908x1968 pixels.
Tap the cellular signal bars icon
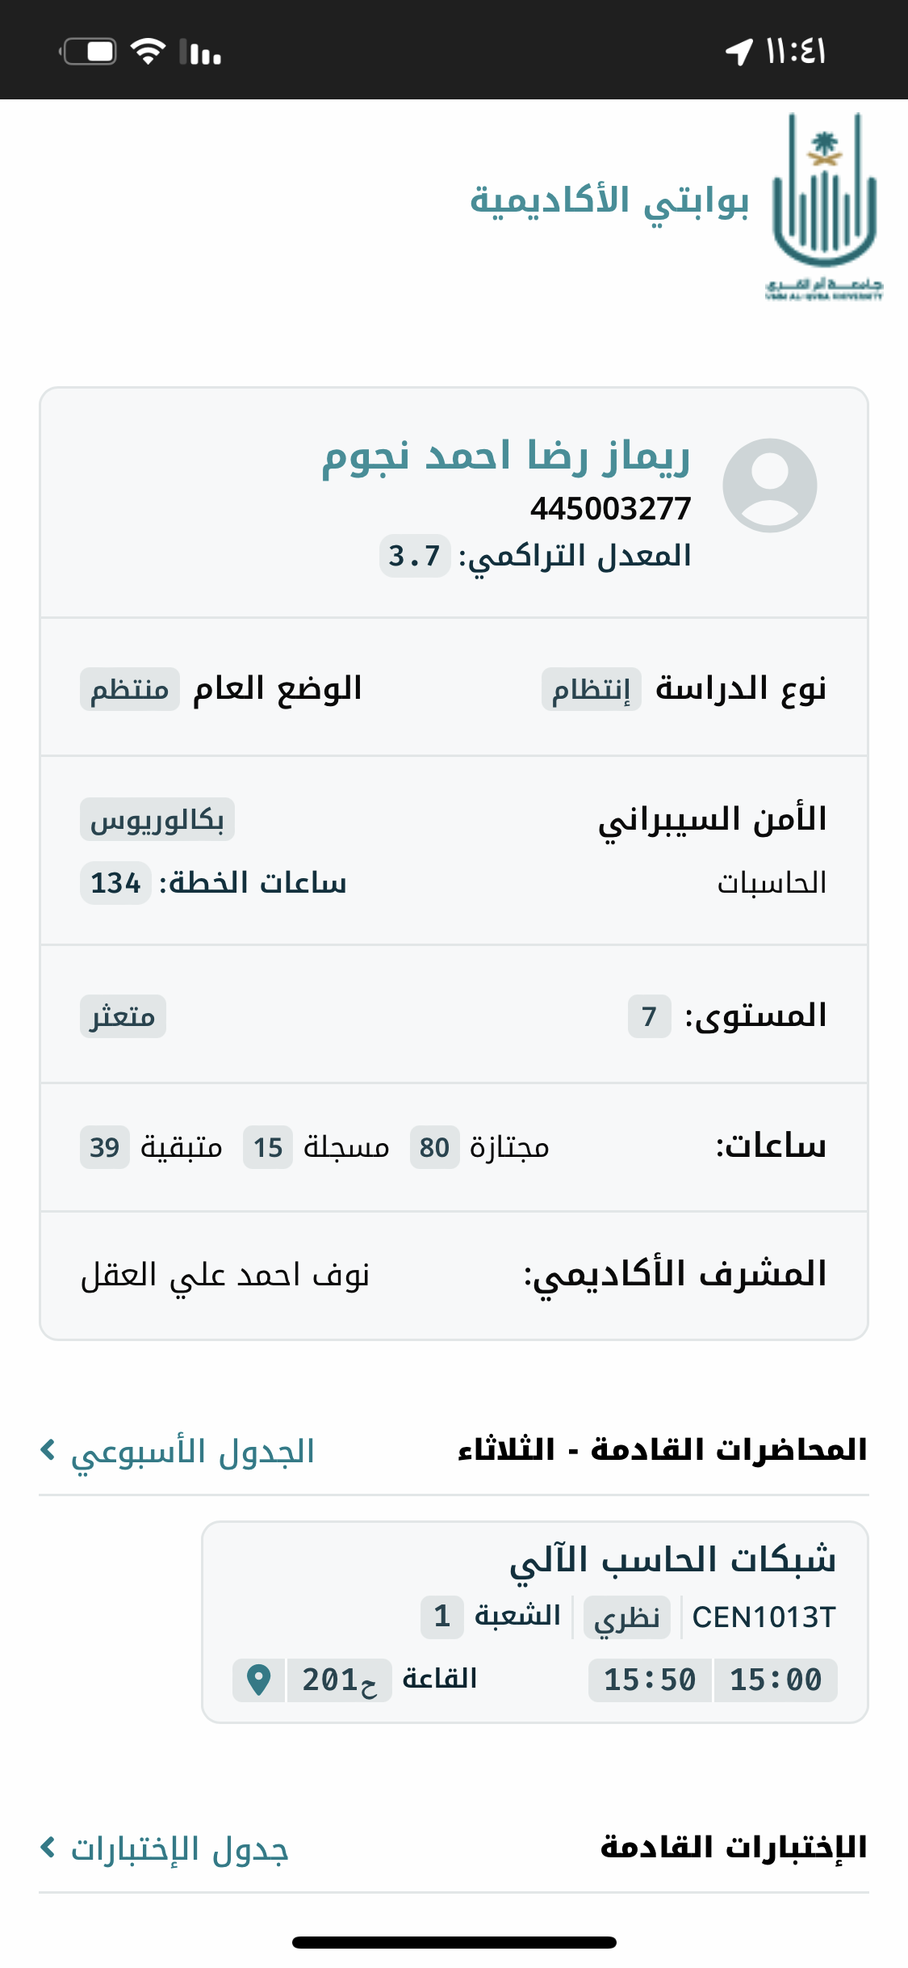coord(201,52)
